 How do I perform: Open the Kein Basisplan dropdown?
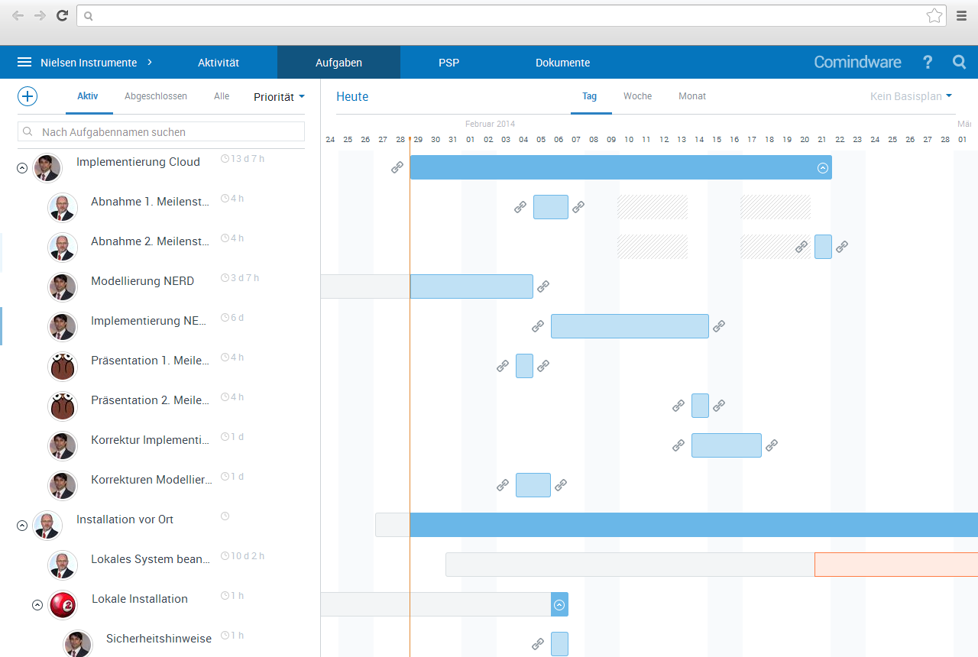pos(911,96)
